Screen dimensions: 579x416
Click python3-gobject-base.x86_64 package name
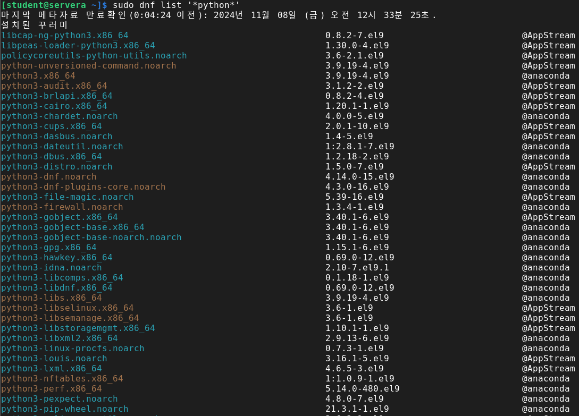point(72,227)
